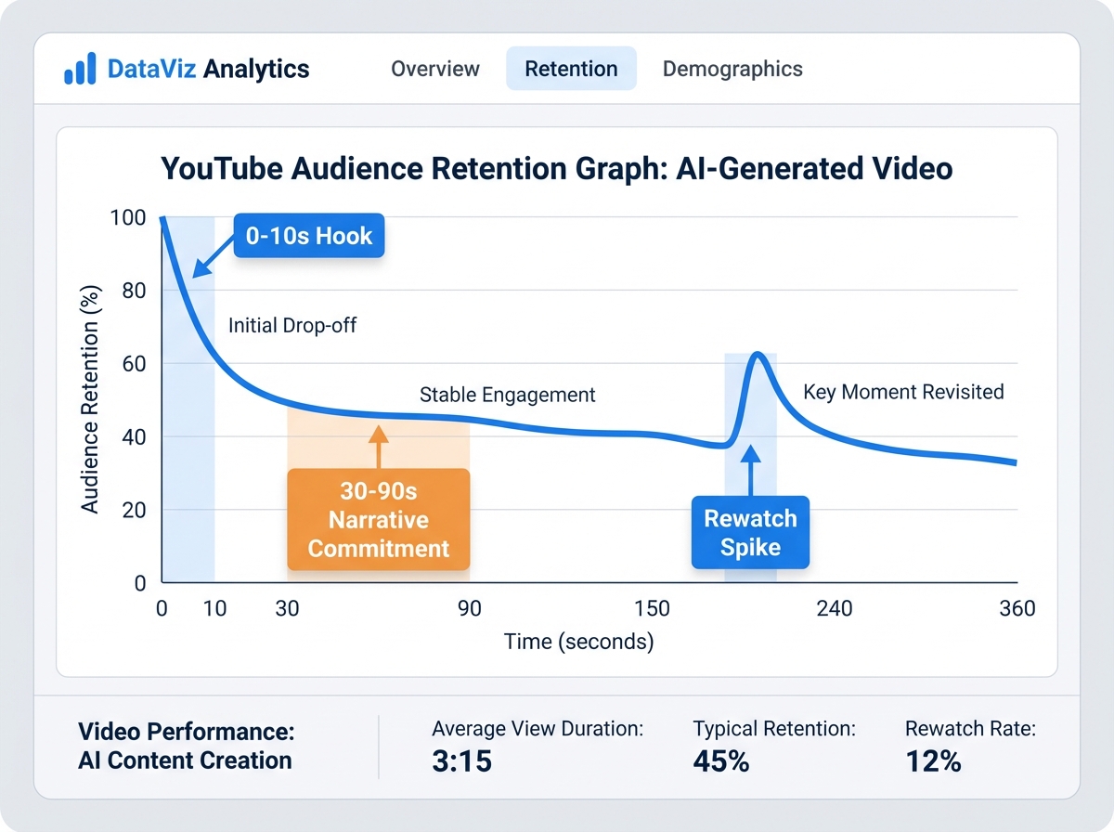Select the 30-90s Narrative Commitment callout
Screen dimensions: 1114x832
[x=379, y=520]
